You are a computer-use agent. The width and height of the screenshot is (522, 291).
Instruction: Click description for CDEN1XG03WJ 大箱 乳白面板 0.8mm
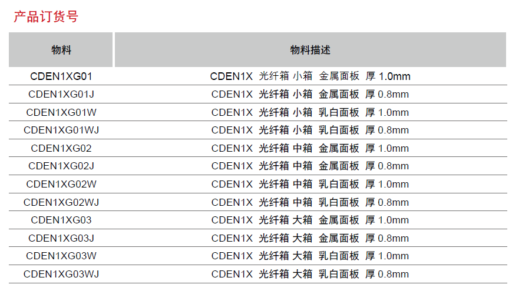(310, 275)
